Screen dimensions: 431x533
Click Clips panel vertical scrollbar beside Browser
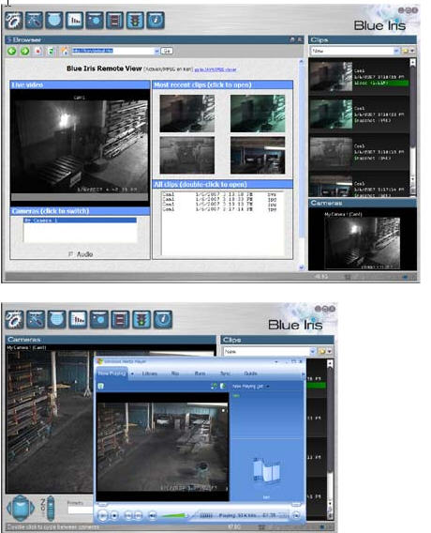coord(413,128)
